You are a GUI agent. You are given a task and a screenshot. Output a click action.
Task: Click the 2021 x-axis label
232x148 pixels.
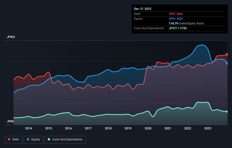pyautogui.click(x=168, y=128)
